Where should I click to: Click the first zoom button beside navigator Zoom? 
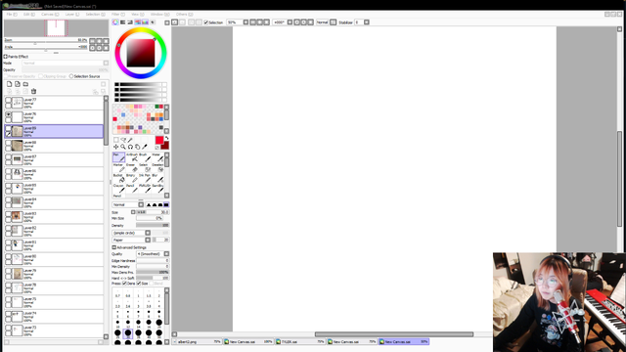(93, 41)
